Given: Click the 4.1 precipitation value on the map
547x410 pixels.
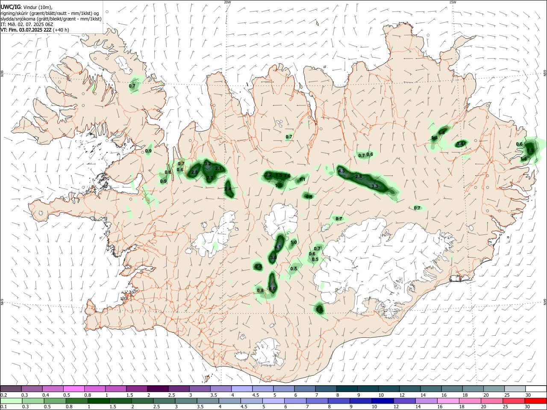Looking at the screenshot, I should pos(278,247).
